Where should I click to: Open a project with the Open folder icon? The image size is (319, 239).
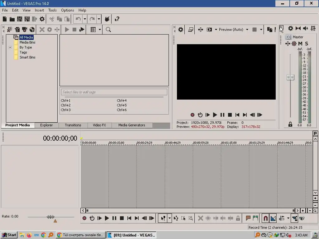[12, 19]
